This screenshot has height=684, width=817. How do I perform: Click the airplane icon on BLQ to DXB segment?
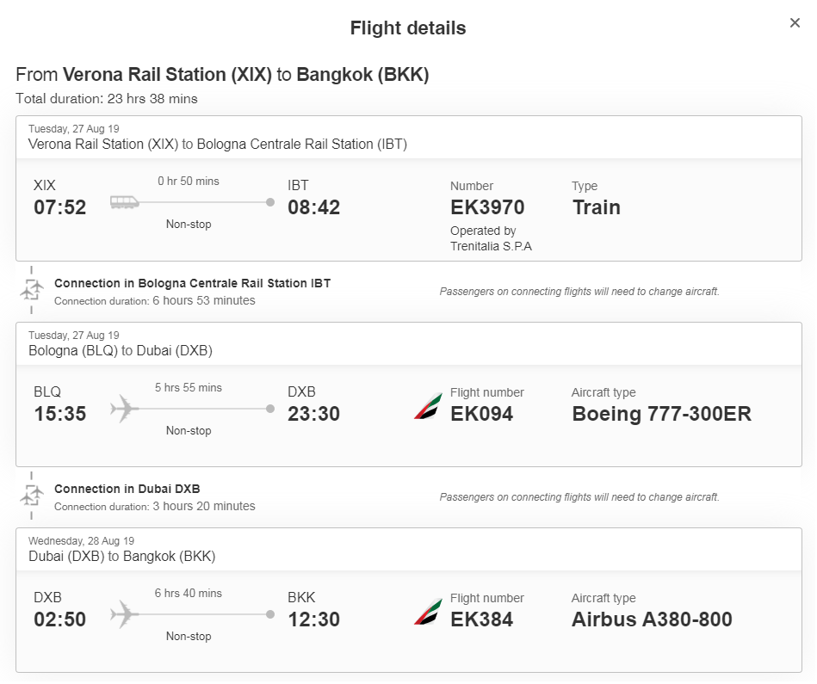(x=125, y=409)
